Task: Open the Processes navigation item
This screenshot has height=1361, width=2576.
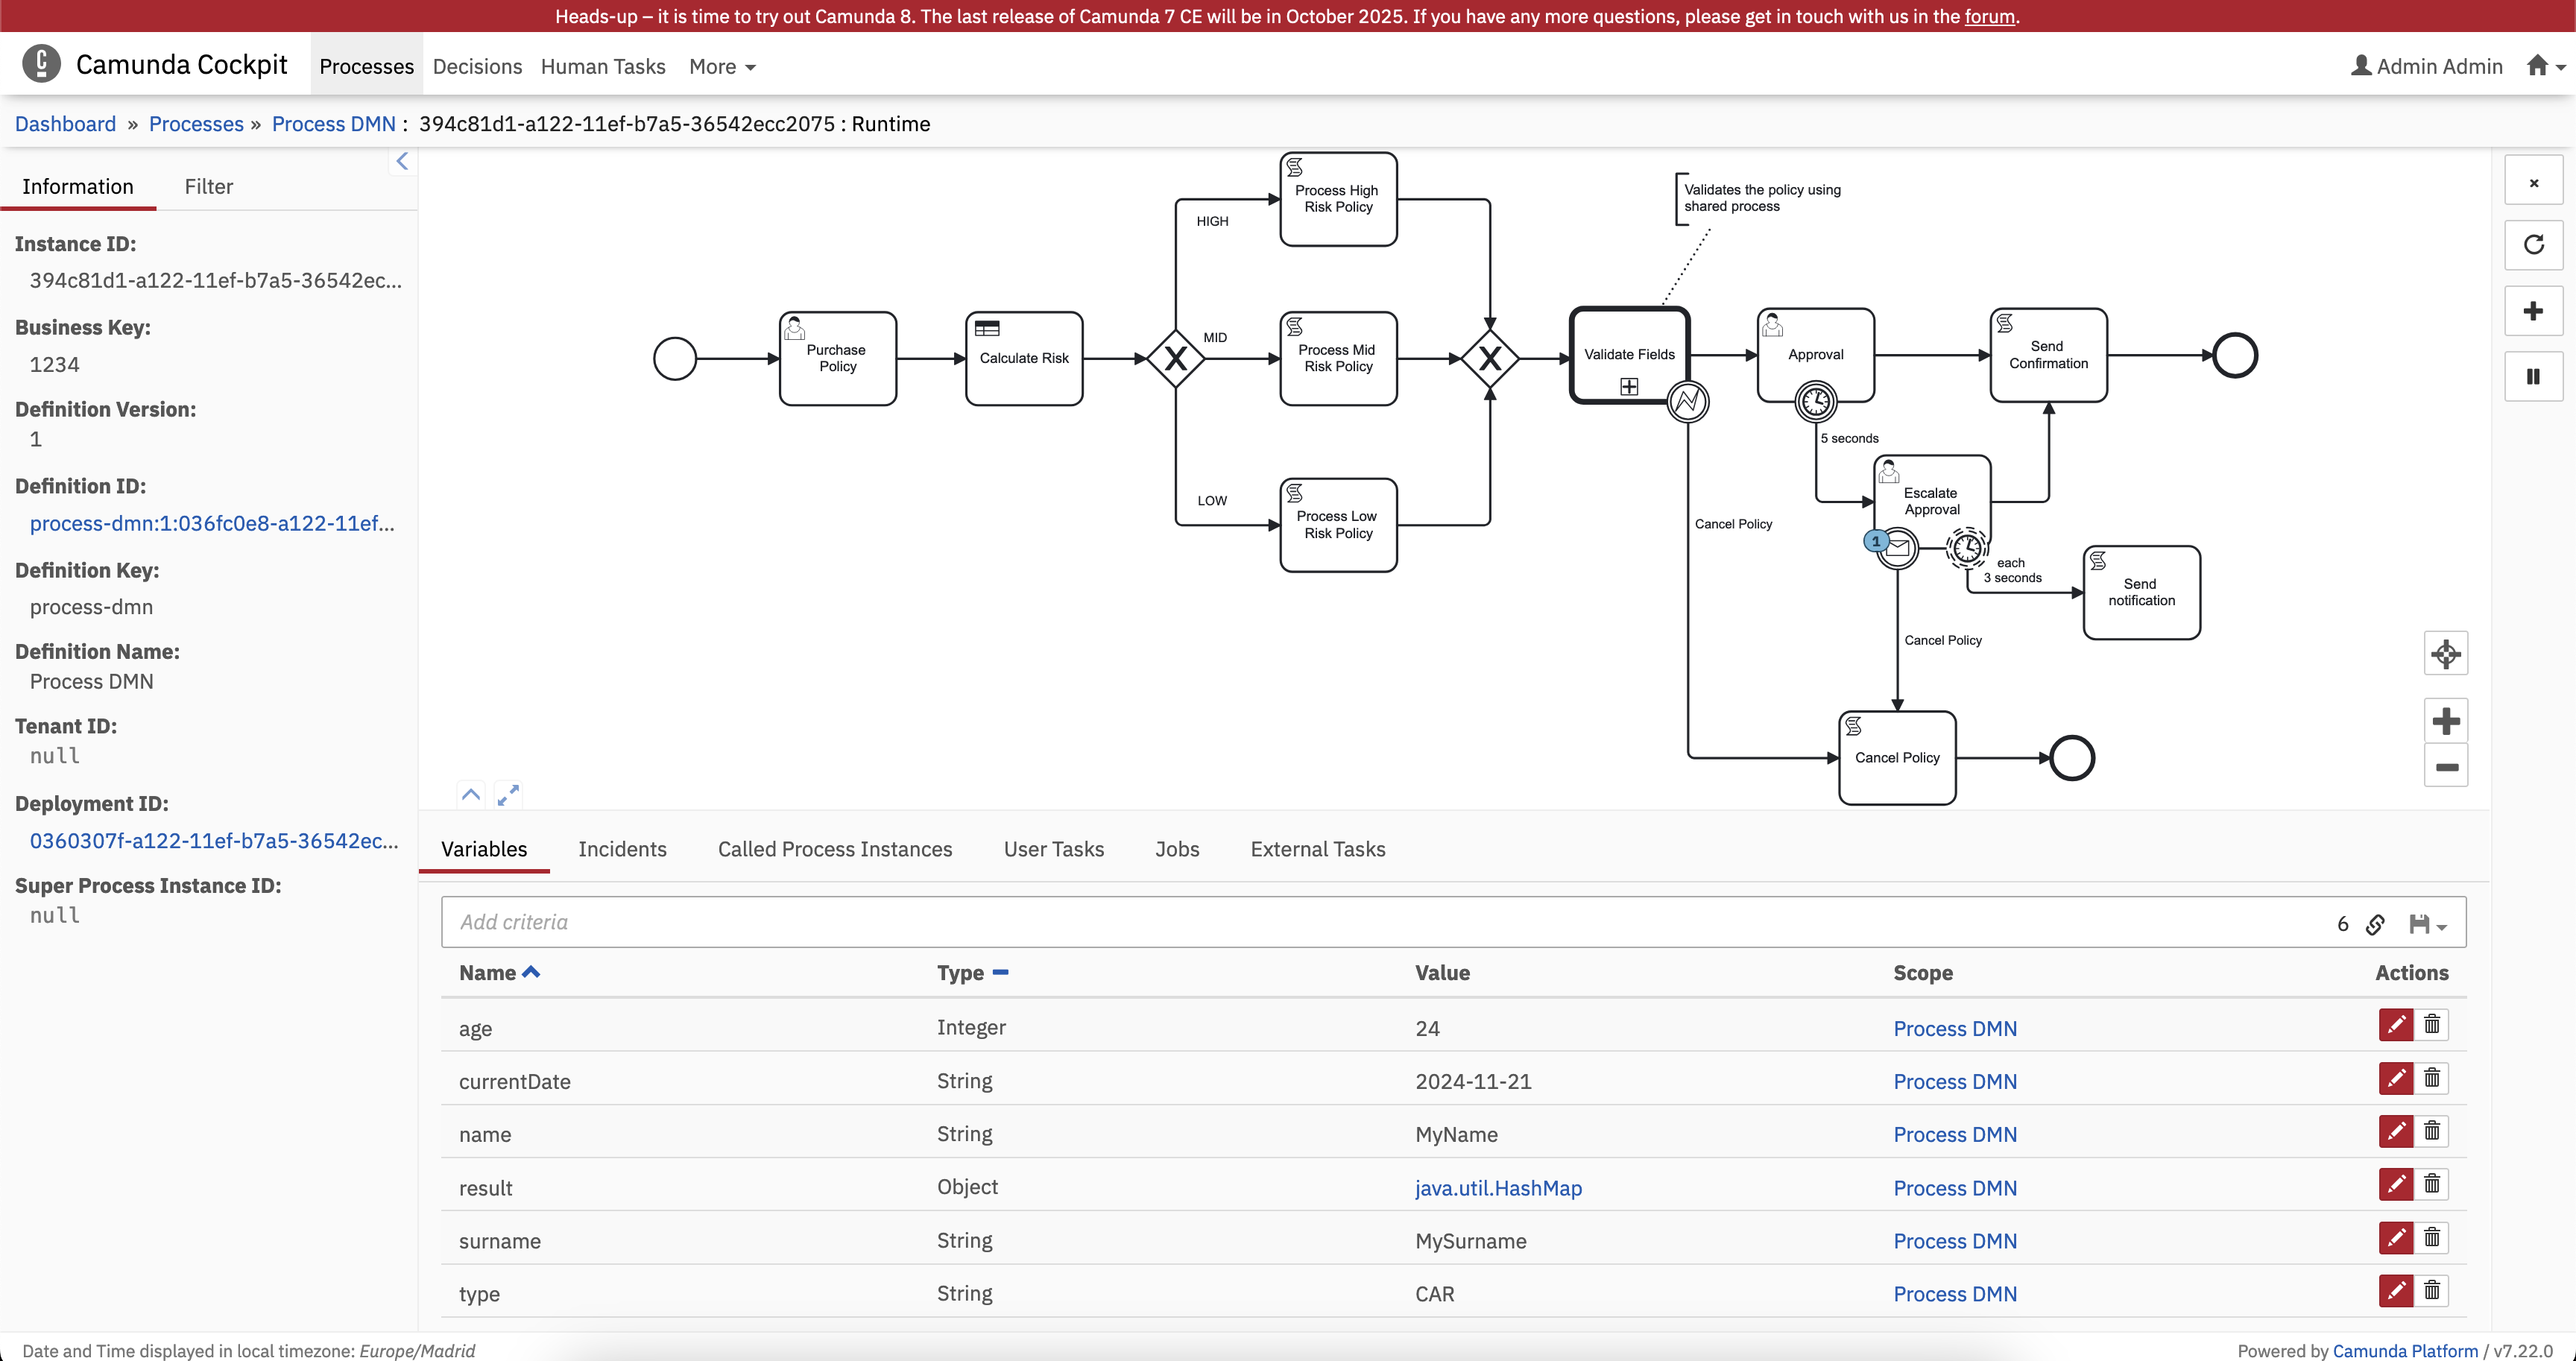Action: [x=366, y=66]
